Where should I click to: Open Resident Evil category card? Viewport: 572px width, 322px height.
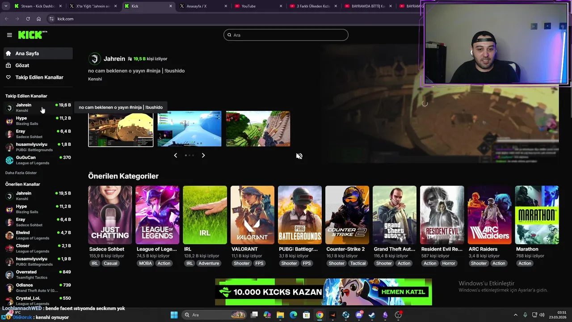pos(442,215)
